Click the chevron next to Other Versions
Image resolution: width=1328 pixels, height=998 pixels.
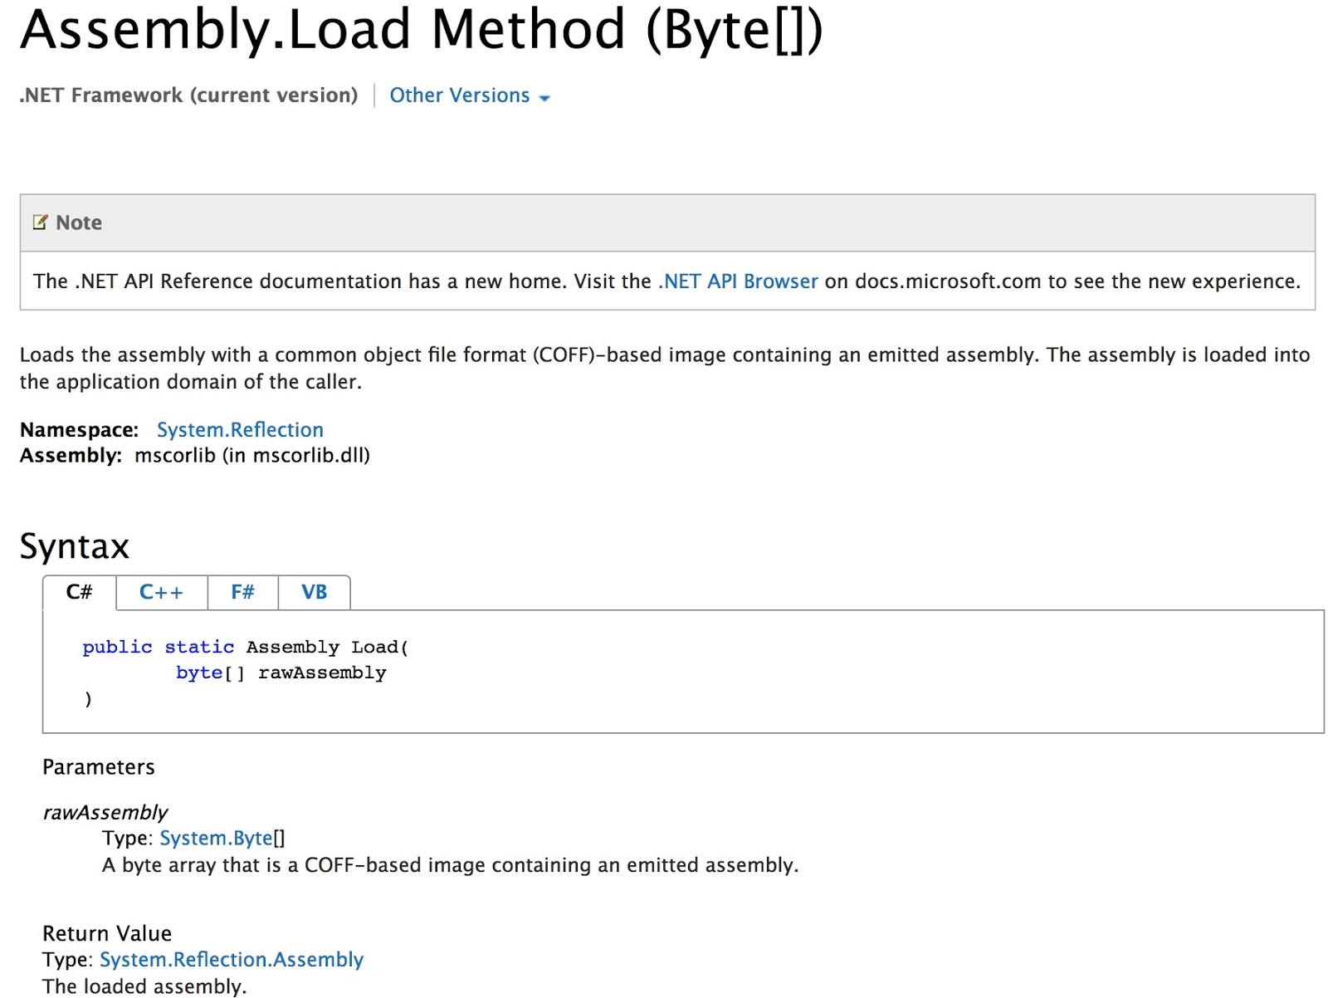[545, 97]
